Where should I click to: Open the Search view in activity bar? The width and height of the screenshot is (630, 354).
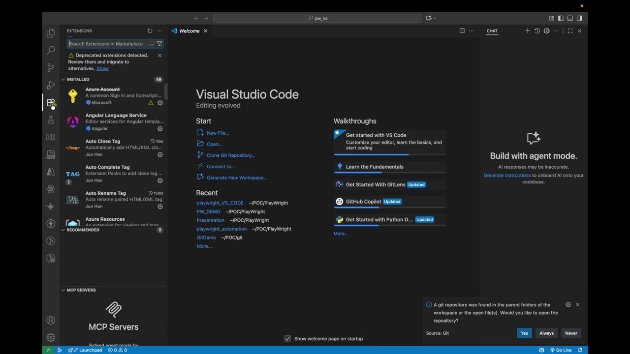51,50
